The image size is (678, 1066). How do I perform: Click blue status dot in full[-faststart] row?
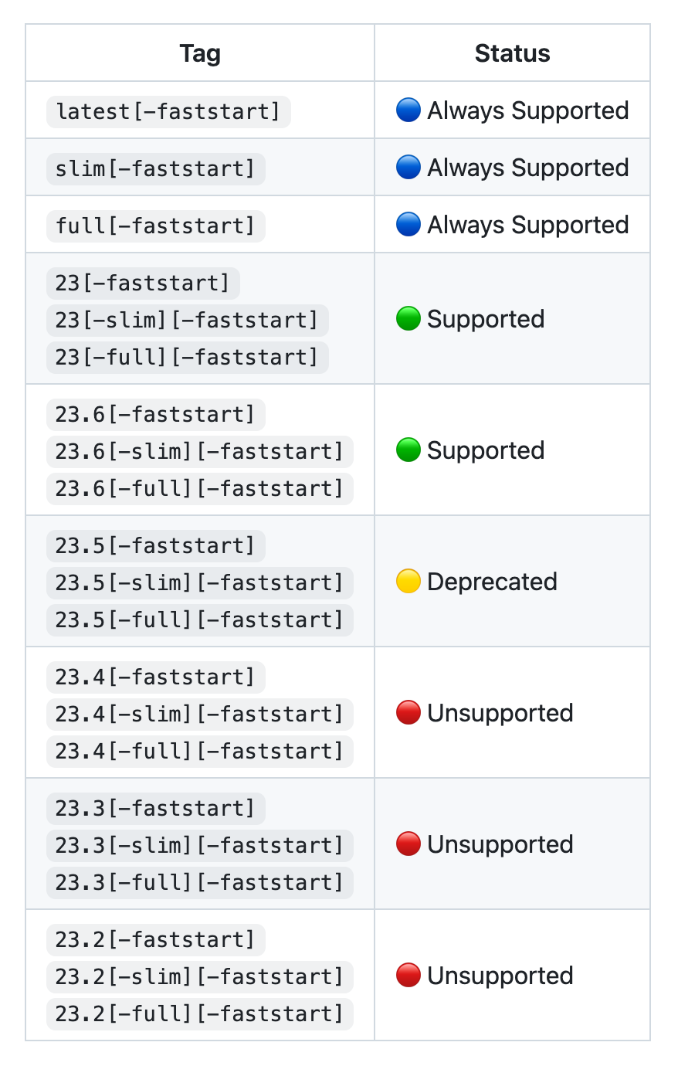[408, 225]
